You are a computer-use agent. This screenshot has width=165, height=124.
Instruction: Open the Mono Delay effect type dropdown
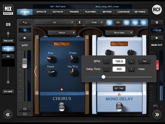(119, 33)
